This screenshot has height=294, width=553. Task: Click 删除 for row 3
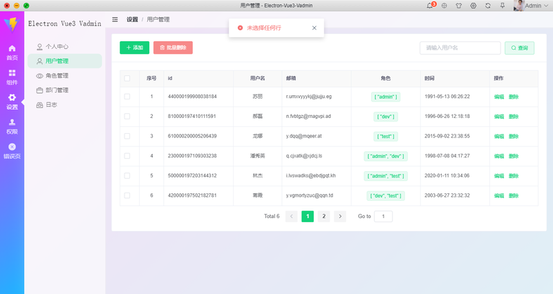[514, 136]
